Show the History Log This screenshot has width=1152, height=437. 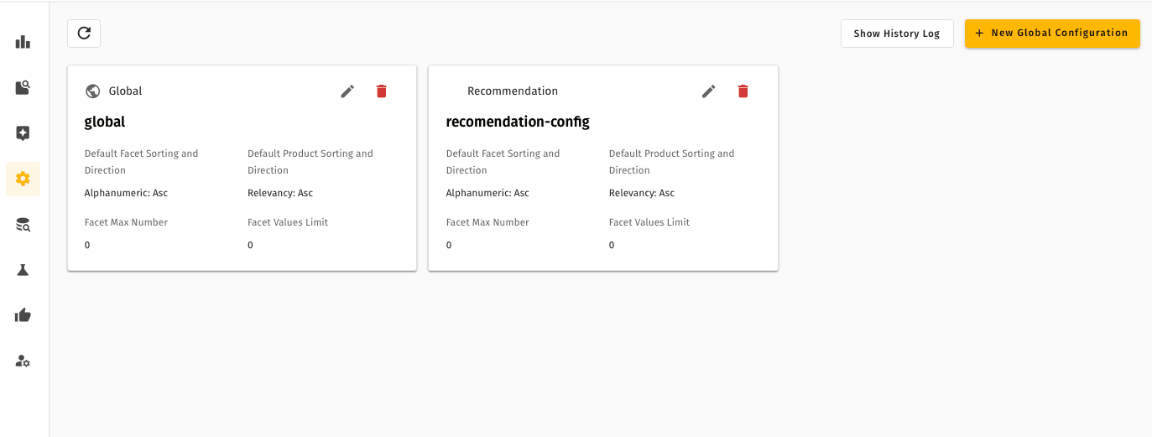coord(897,34)
